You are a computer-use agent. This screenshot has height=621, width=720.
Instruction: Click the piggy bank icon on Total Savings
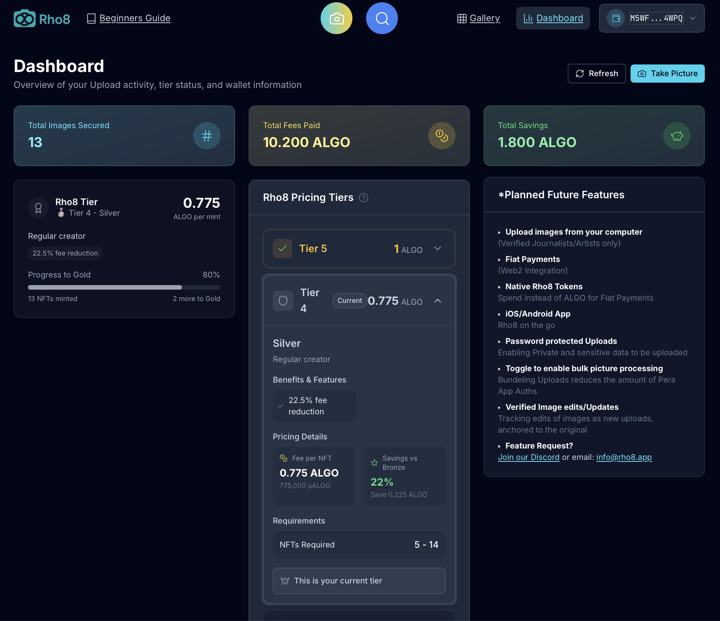click(677, 136)
